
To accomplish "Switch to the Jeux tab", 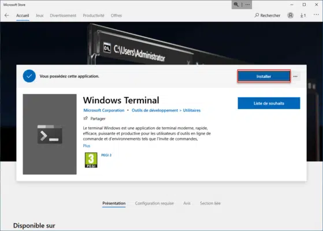I will click(39, 16).
